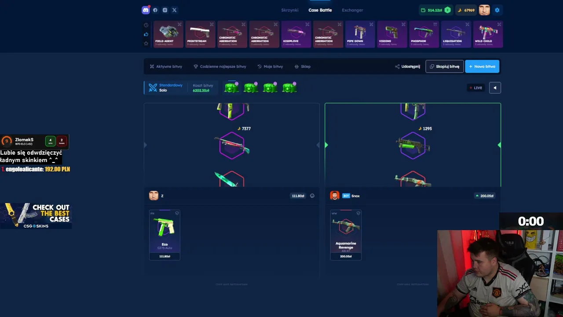Show favorite drops with star icon

coord(146,44)
